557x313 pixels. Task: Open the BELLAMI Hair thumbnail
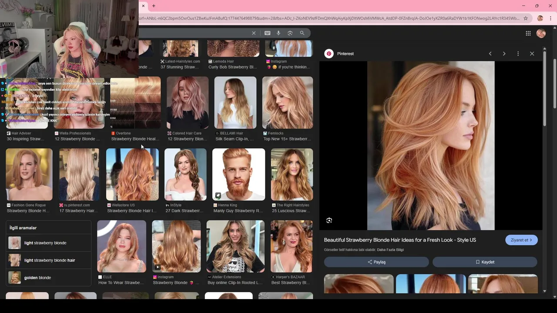click(x=235, y=103)
